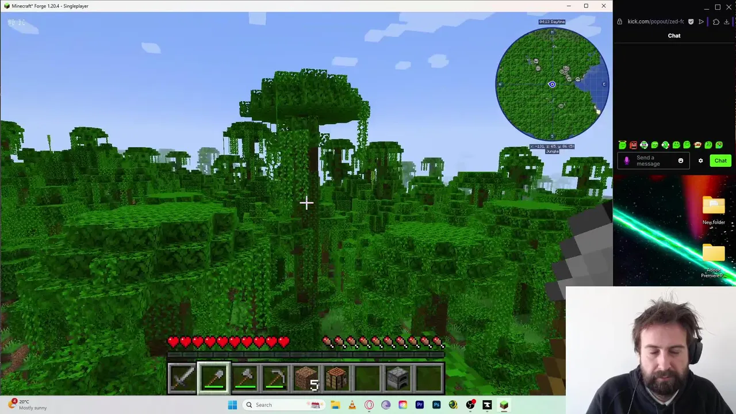Open the Windows Start menu

point(232,405)
